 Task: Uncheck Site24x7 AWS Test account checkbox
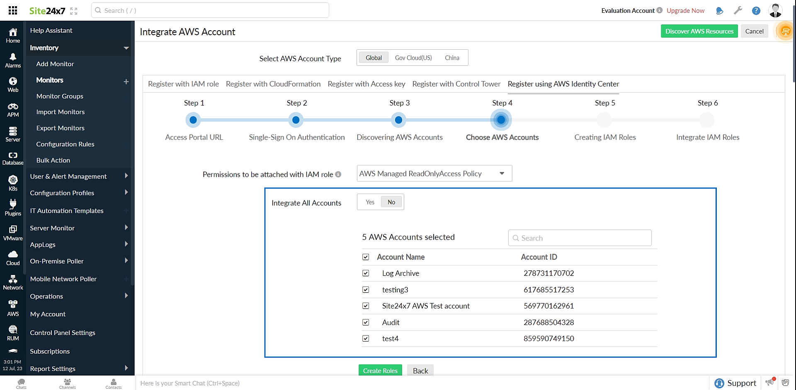(366, 306)
